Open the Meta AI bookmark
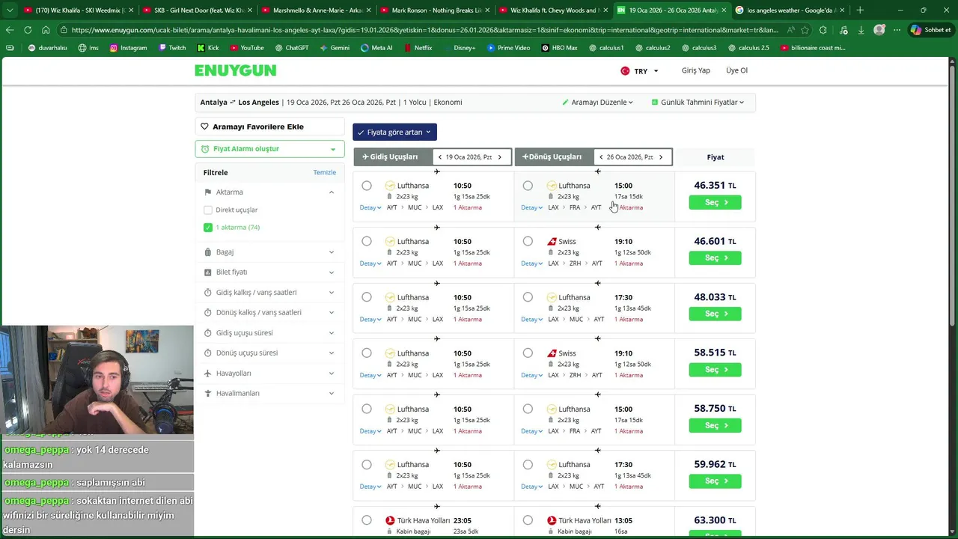Image resolution: width=958 pixels, height=539 pixels. 376,48
